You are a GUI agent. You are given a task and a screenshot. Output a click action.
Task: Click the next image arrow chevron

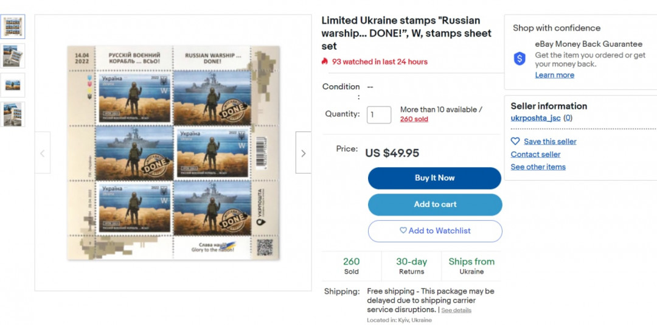(304, 153)
